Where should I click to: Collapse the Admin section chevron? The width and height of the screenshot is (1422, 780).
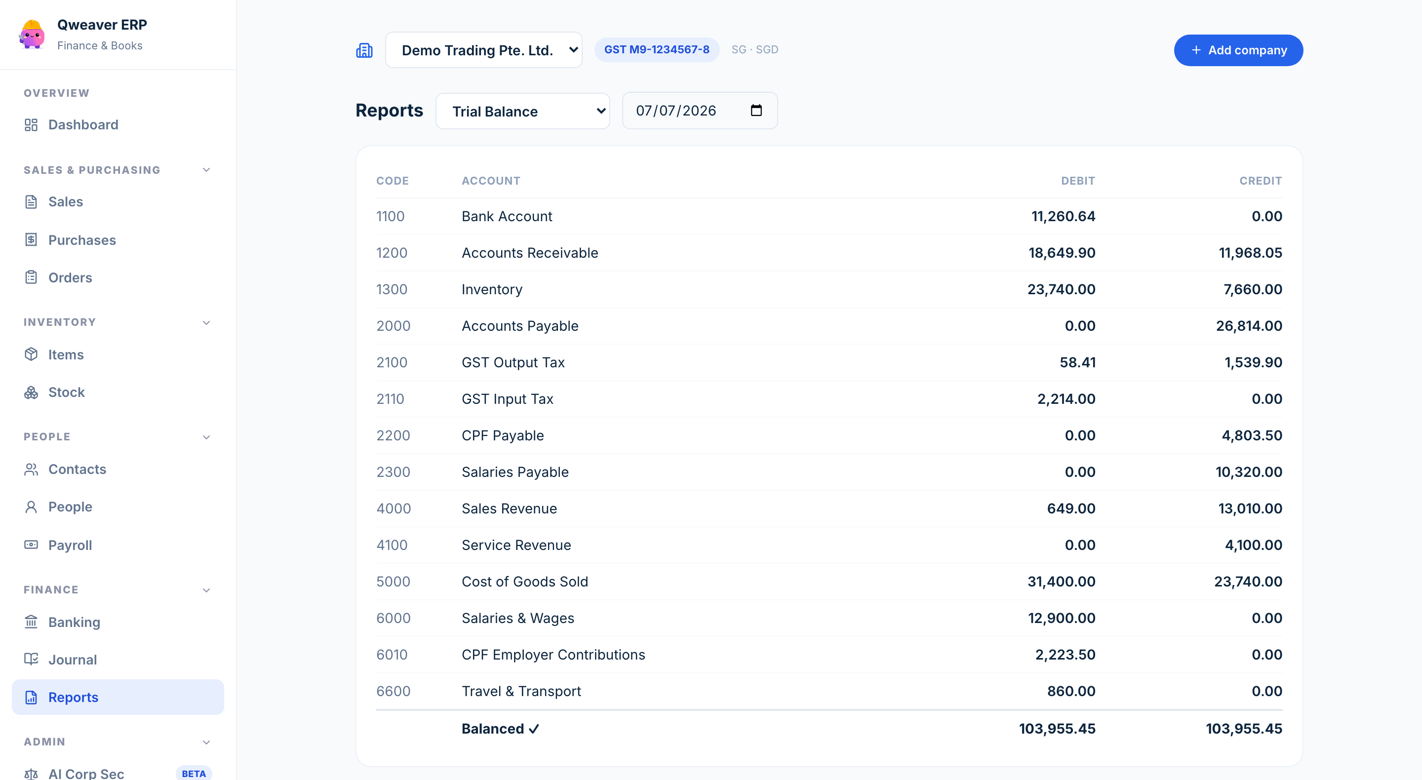tap(206, 742)
